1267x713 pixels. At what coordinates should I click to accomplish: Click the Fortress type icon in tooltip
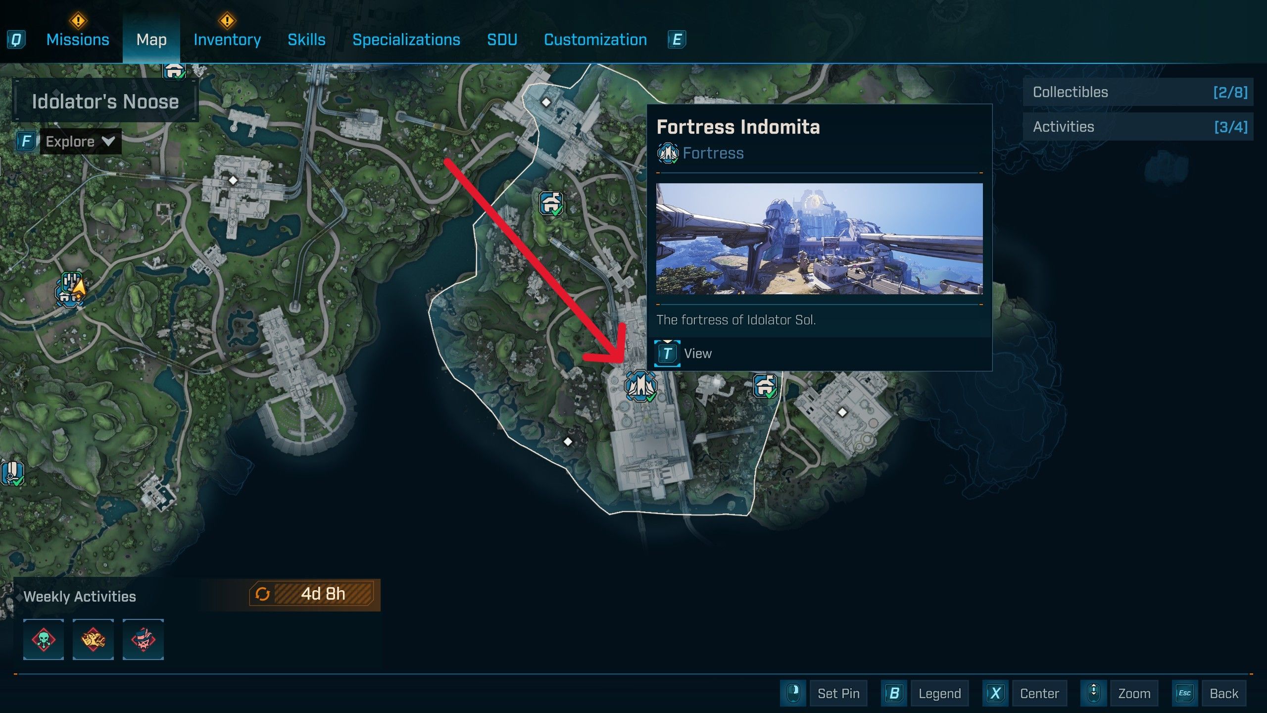click(x=668, y=153)
